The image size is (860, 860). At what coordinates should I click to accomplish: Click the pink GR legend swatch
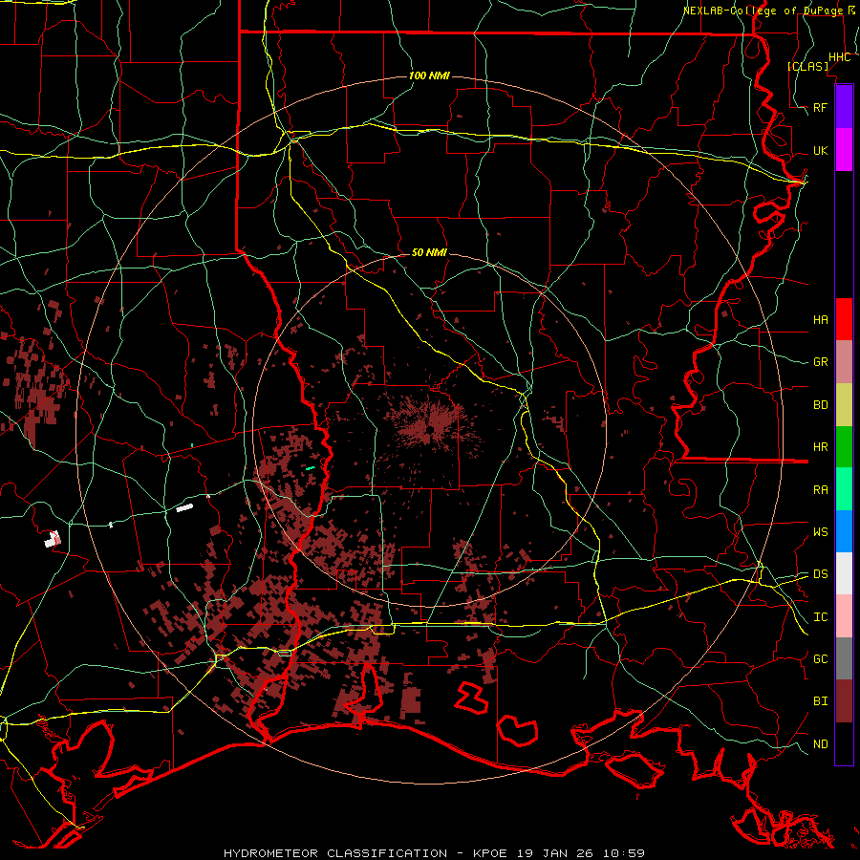point(844,362)
